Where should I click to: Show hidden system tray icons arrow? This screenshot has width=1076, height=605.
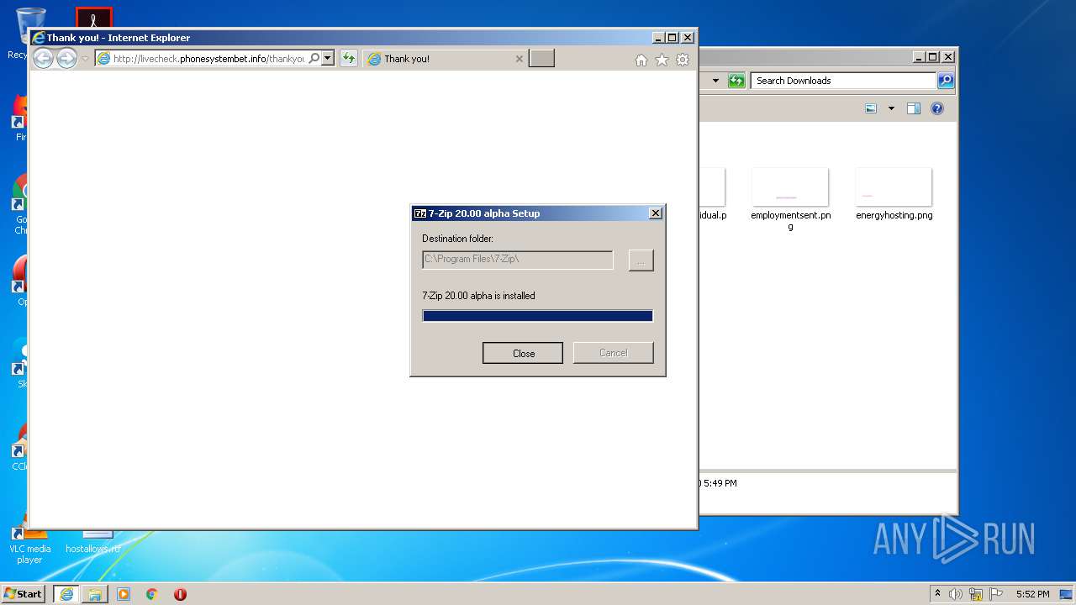[937, 593]
